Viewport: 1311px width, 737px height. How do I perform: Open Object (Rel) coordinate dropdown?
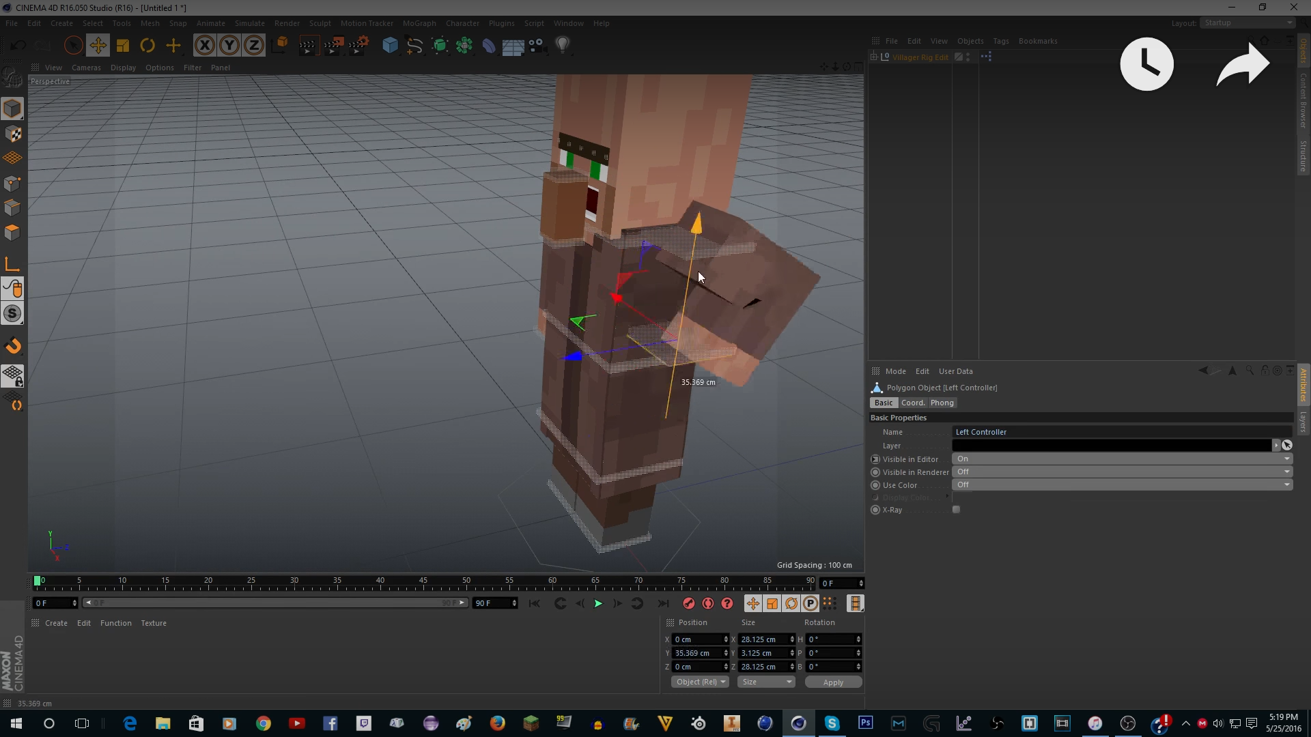coord(700,682)
